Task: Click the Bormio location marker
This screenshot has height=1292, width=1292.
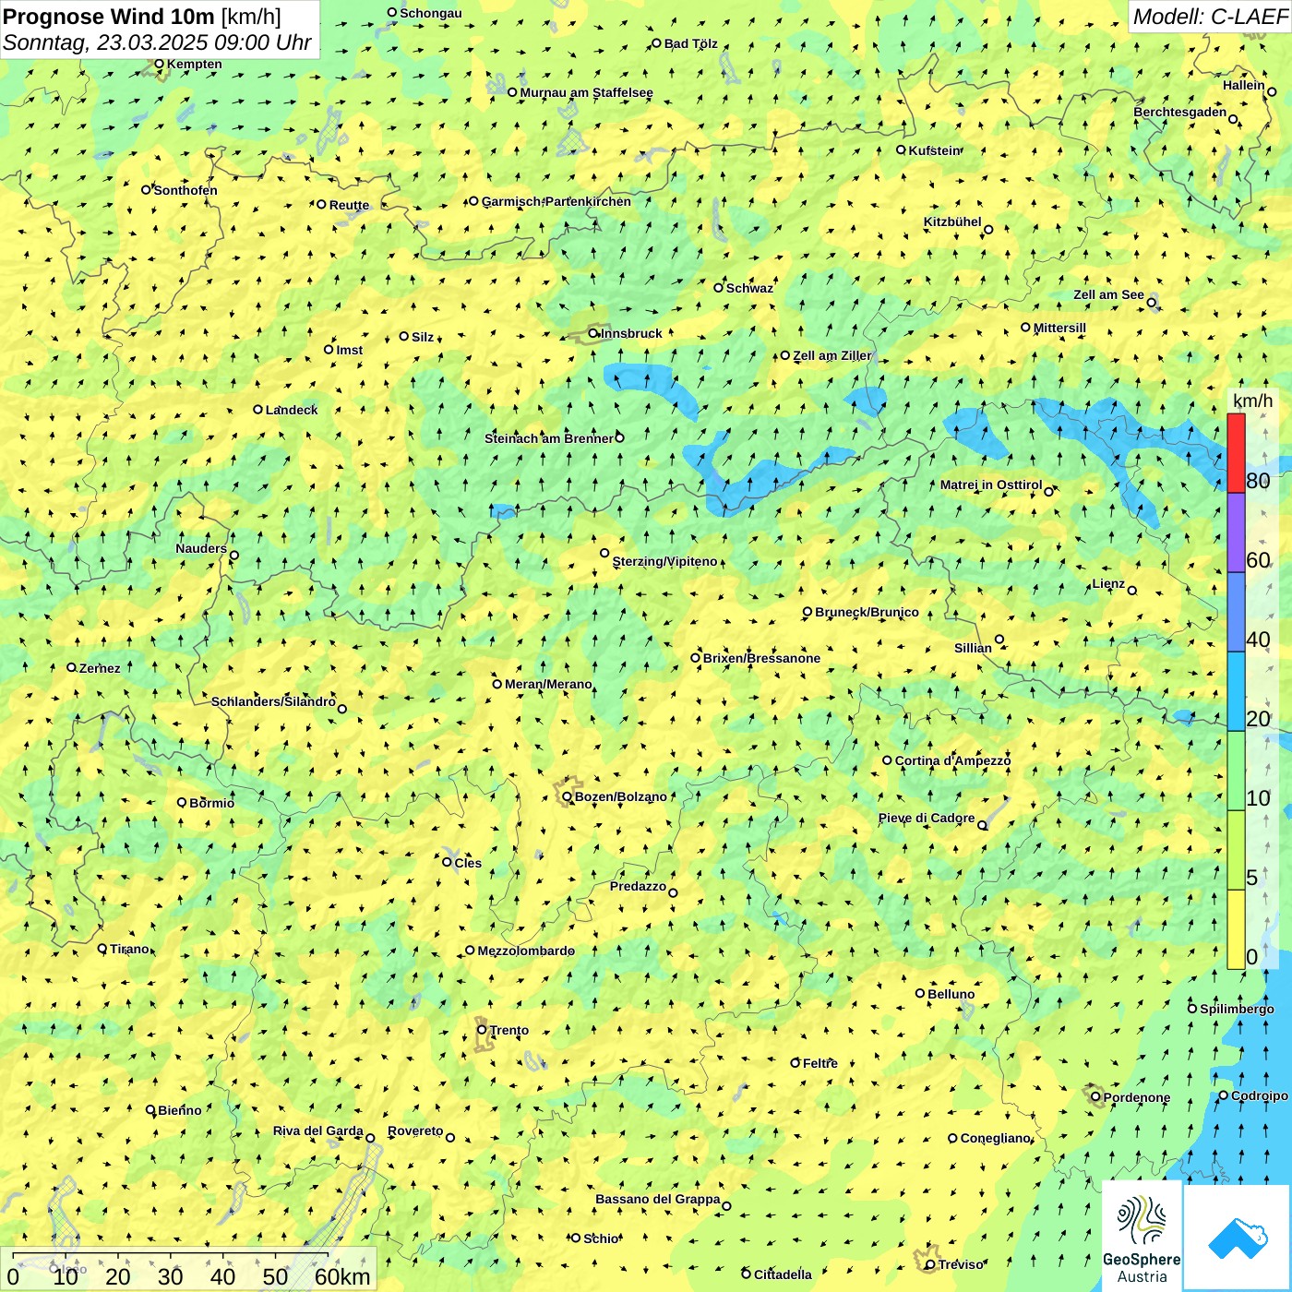Action: (182, 802)
